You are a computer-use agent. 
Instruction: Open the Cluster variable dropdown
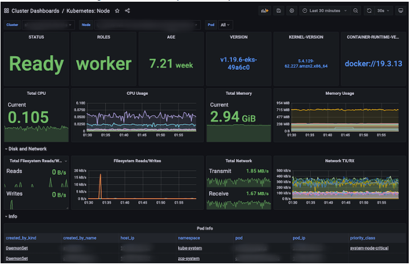48,25
